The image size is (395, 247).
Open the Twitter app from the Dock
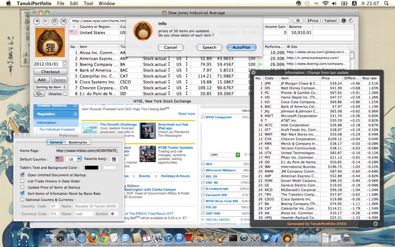pos(266,238)
